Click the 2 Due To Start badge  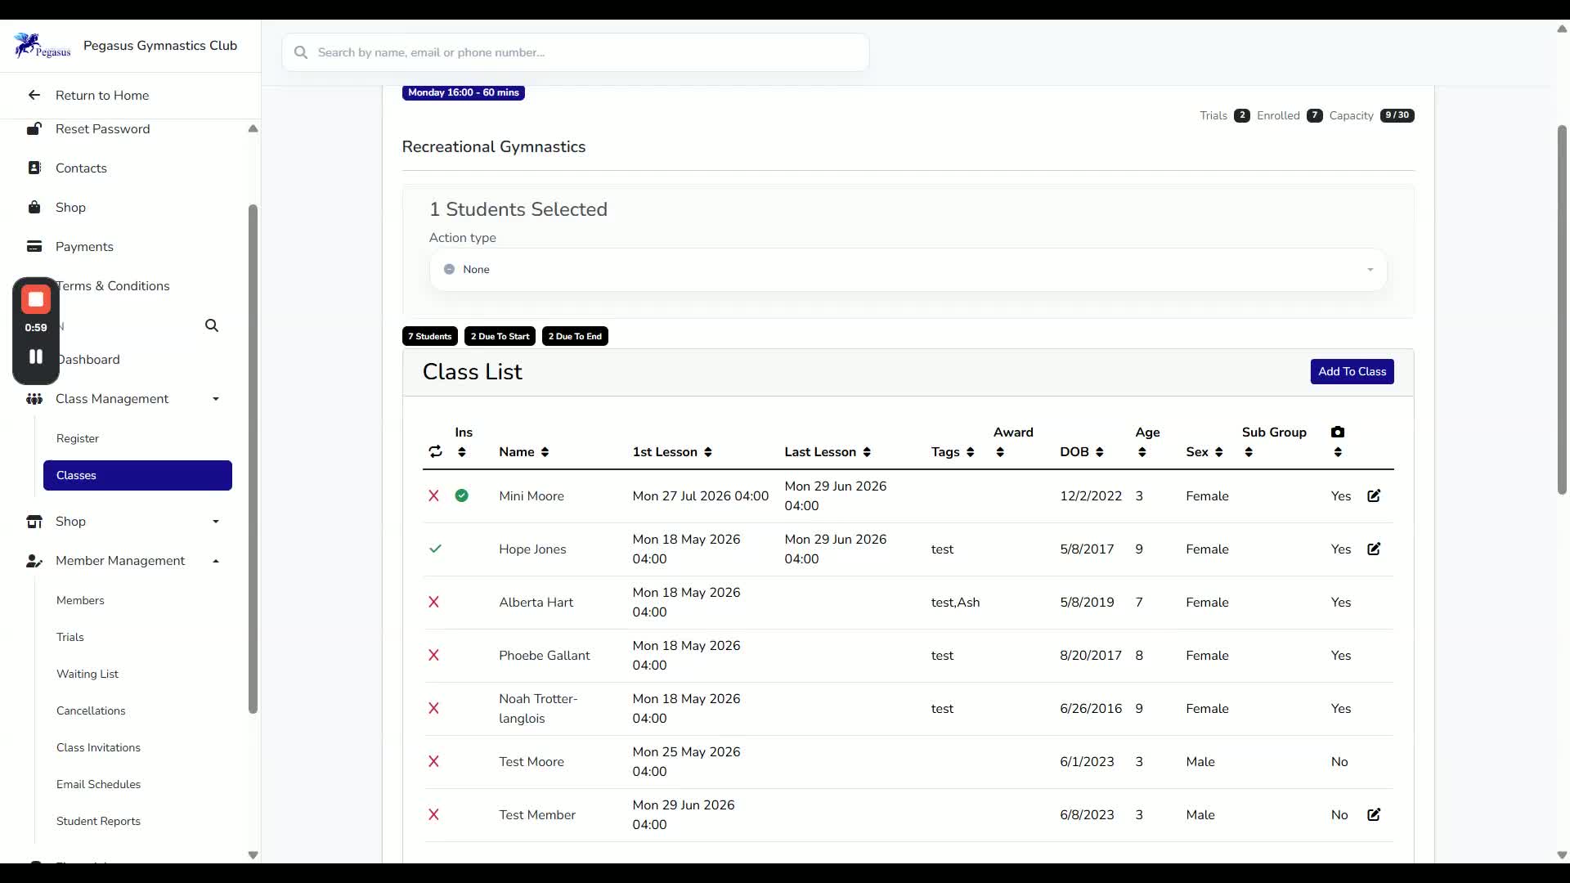(x=500, y=336)
